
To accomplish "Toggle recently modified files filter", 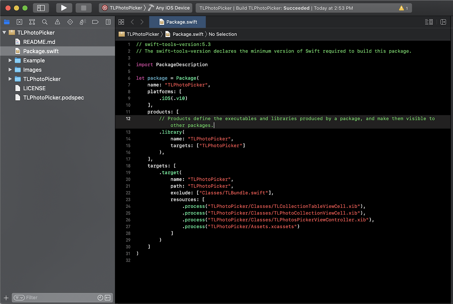I will click(100, 298).
